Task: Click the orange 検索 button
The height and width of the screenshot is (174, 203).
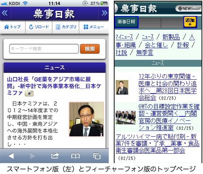Action: point(90,49)
